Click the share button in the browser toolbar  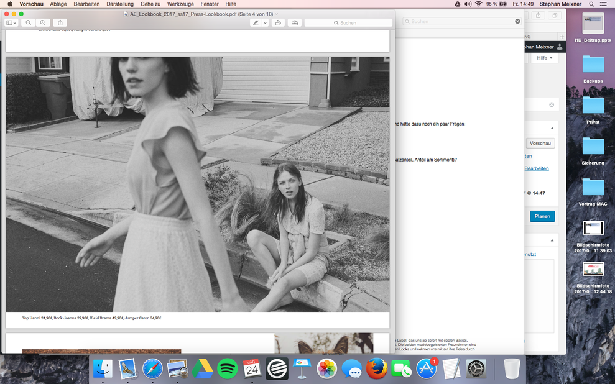tap(538, 16)
